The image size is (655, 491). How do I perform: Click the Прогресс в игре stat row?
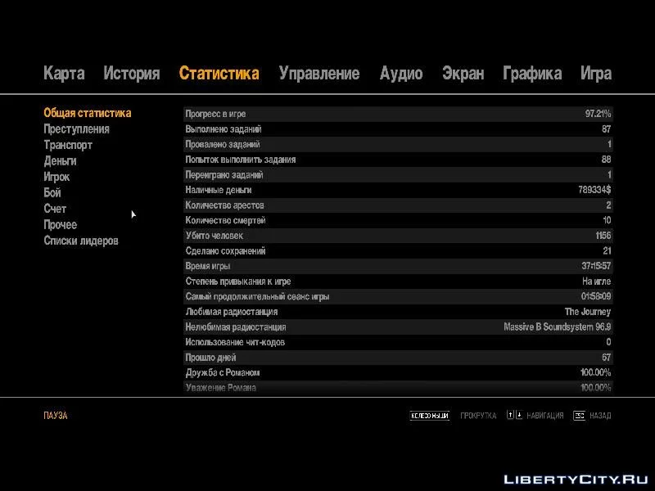[x=398, y=114]
